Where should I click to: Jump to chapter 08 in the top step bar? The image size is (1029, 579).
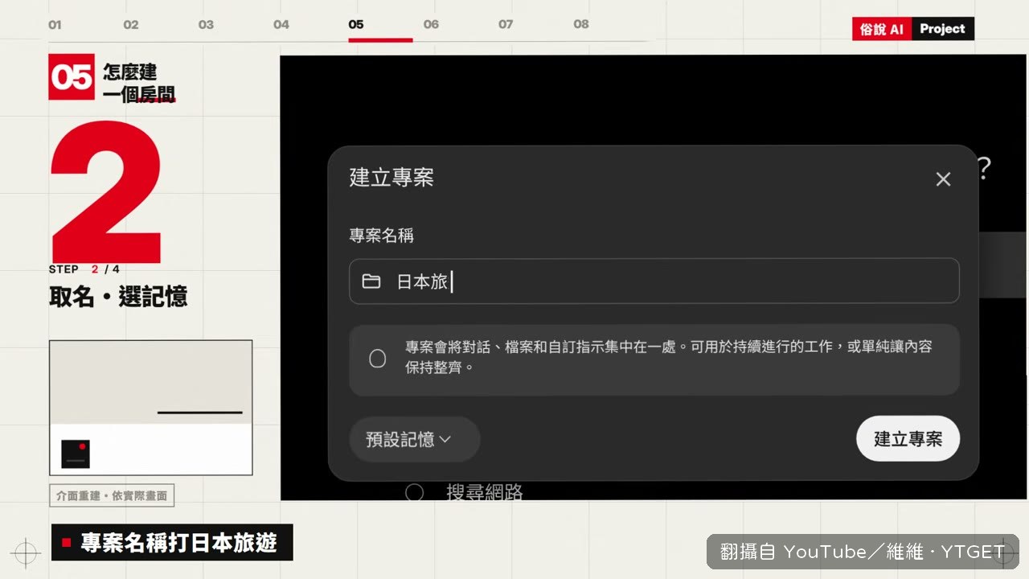[581, 25]
